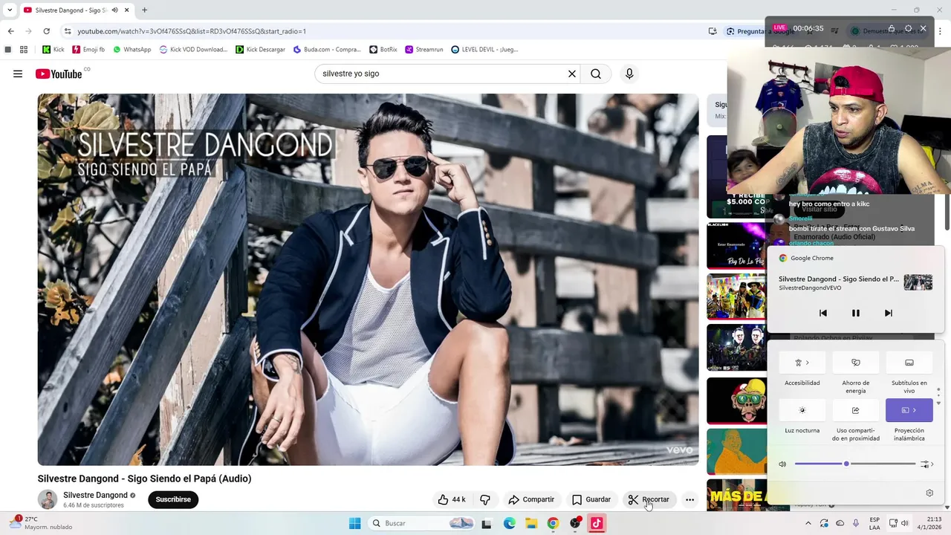Viewport: 951px width, 535px height.
Task: Open tab search dropdown arrow
Action: pyautogui.click(x=10, y=10)
